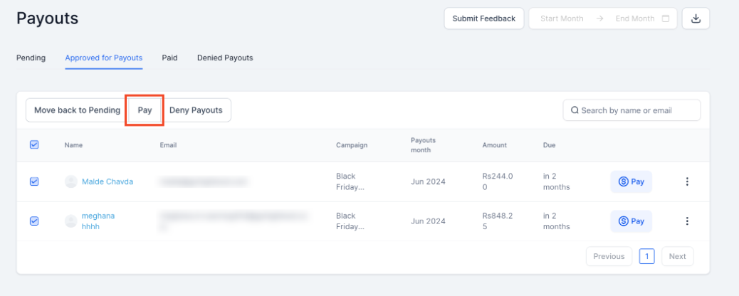
Task: Type in Search by name or email field
Action: point(637,110)
